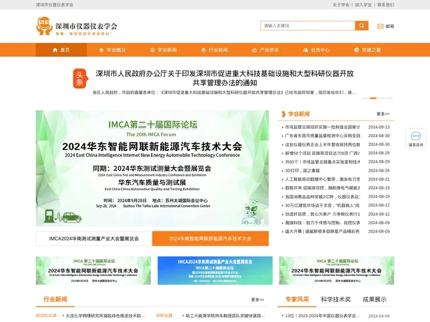Open news 我国消费品品种突破2亿种
This screenshot has height=322, width=430.
point(322,197)
